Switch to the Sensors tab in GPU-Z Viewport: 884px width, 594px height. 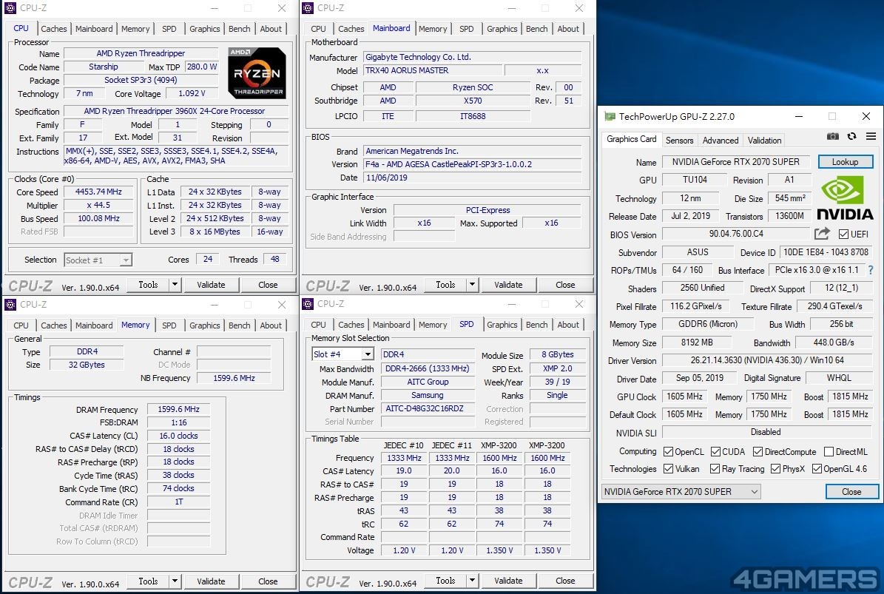point(679,141)
